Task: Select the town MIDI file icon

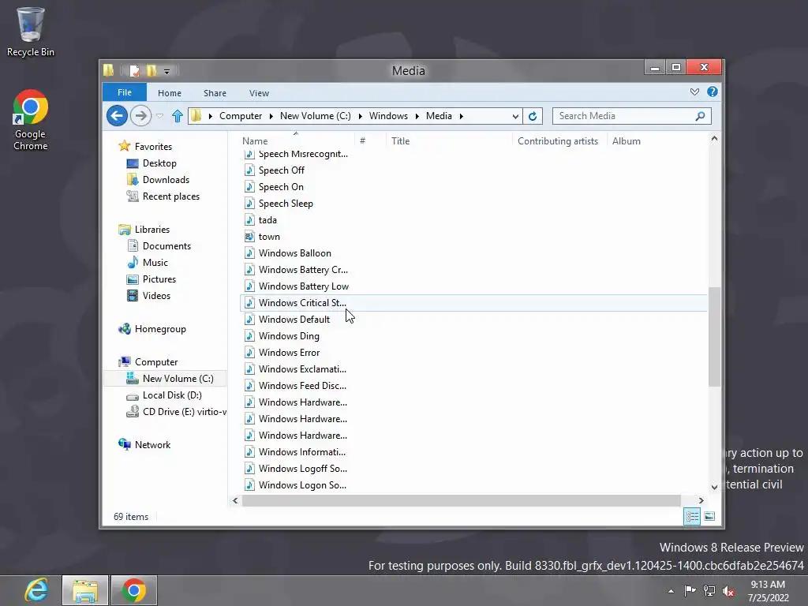Action: coord(249,237)
